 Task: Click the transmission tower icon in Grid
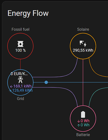[x=20, y=80]
